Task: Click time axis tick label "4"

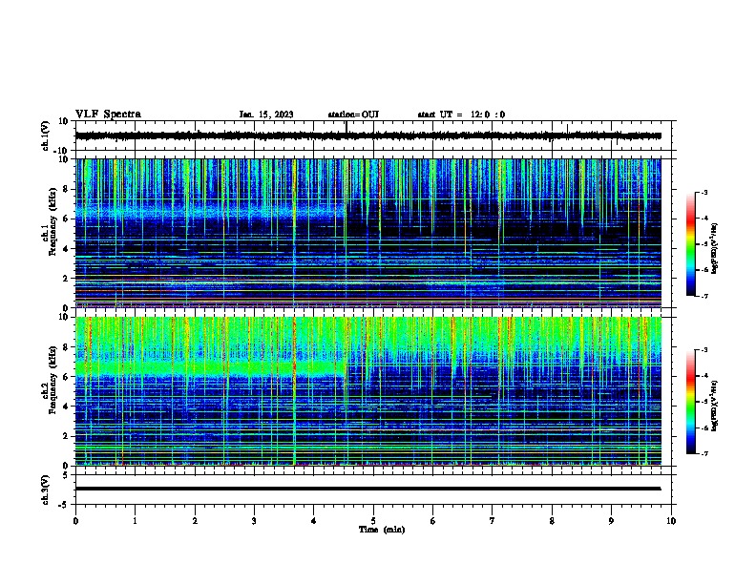Action: coord(314,521)
